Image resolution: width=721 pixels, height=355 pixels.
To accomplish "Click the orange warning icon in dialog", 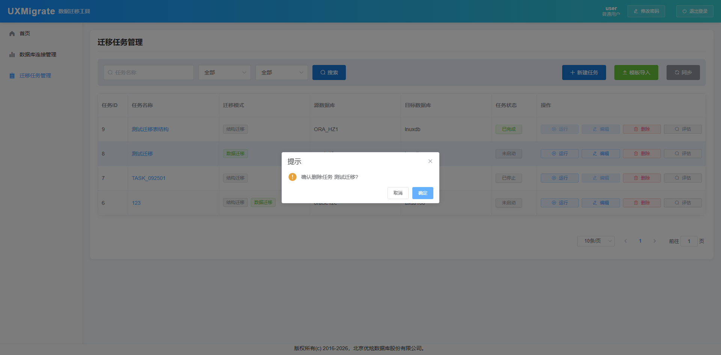I will [293, 177].
